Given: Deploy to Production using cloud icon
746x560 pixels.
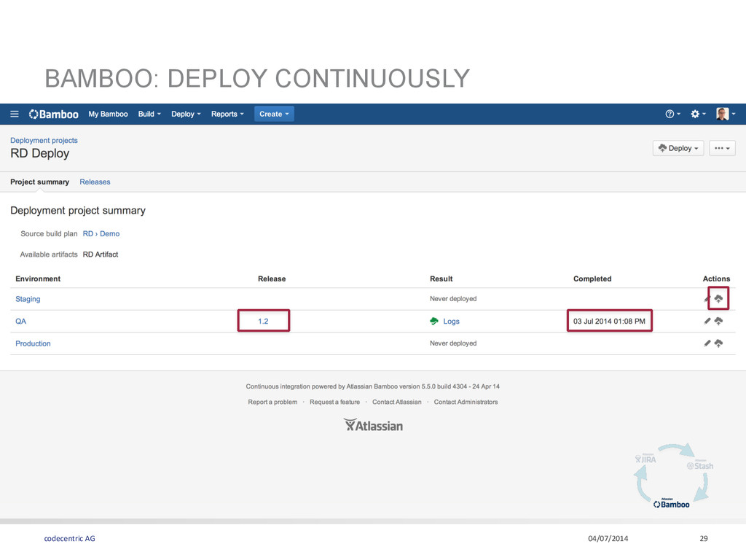Looking at the screenshot, I should 718,343.
